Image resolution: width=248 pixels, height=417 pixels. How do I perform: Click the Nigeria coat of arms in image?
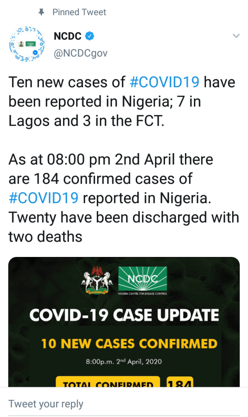pyautogui.click(x=98, y=281)
